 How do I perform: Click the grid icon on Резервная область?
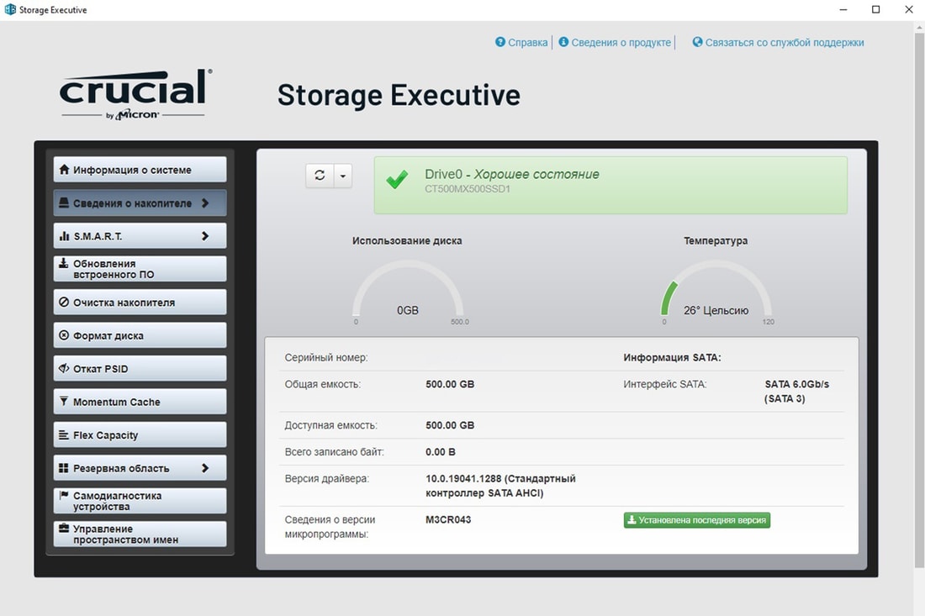click(x=64, y=468)
